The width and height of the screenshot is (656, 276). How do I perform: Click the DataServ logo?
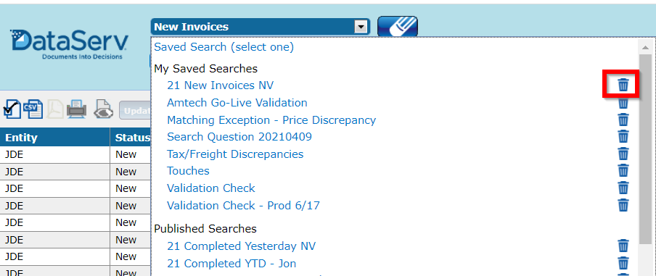[69, 45]
